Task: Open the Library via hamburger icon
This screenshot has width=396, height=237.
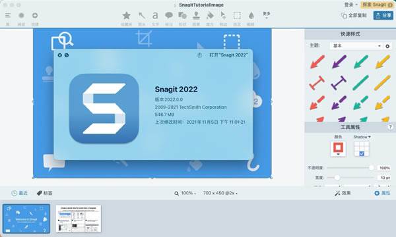Action: click(8, 16)
